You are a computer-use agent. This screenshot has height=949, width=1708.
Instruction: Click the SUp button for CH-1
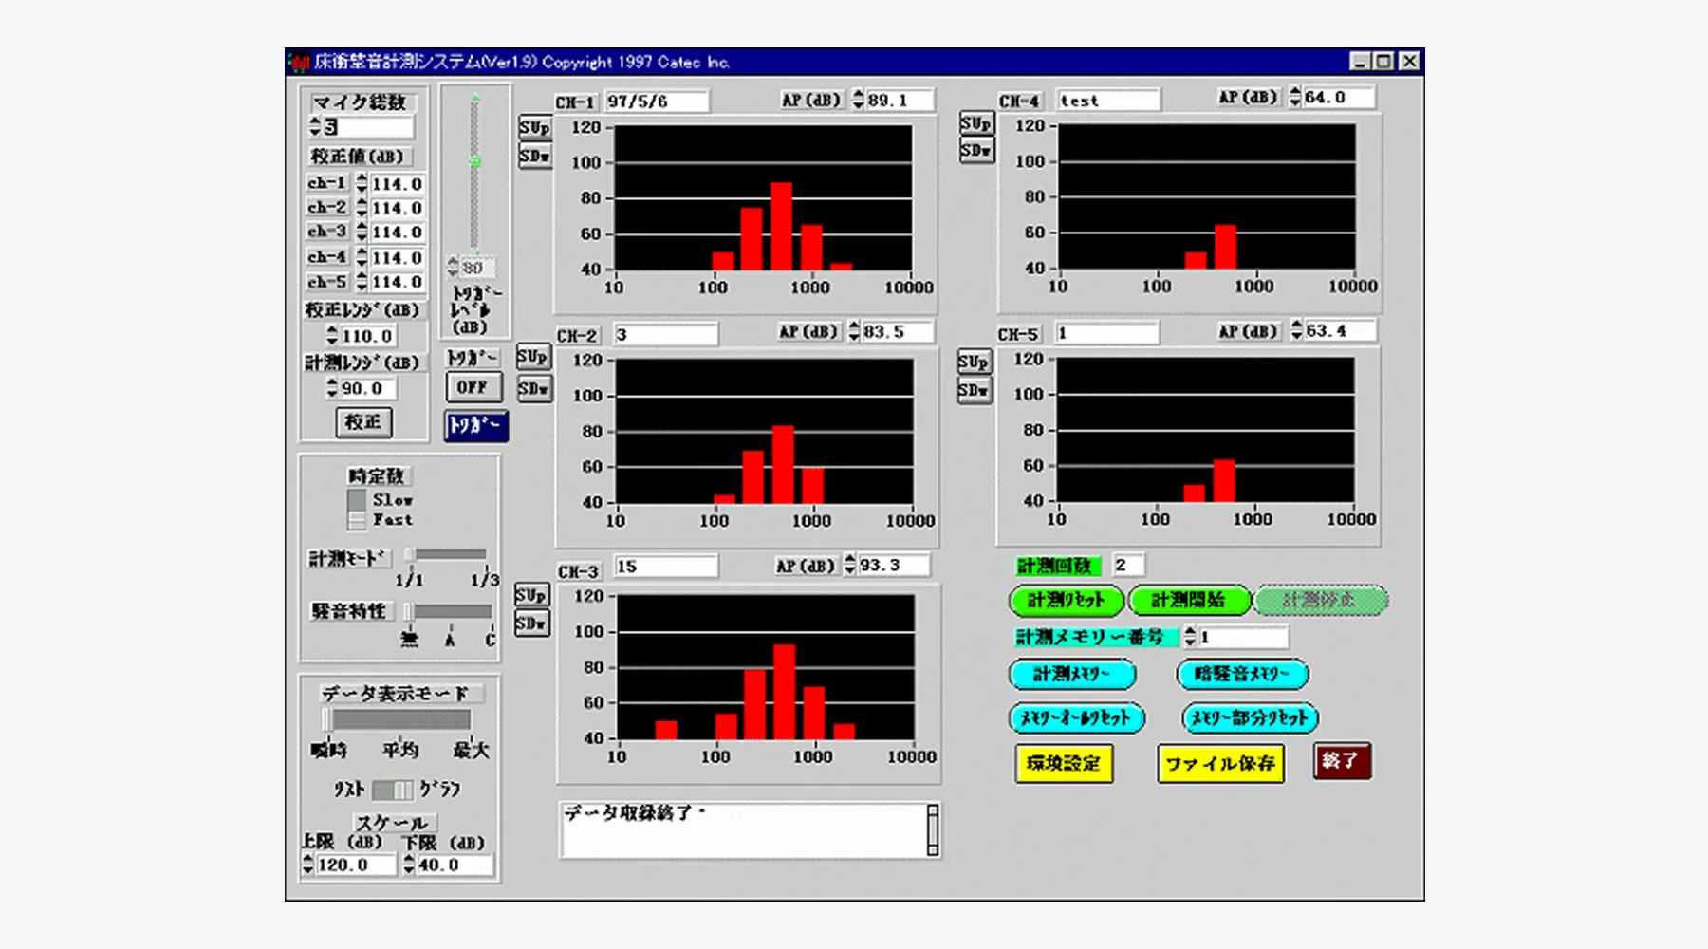pos(534,128)
